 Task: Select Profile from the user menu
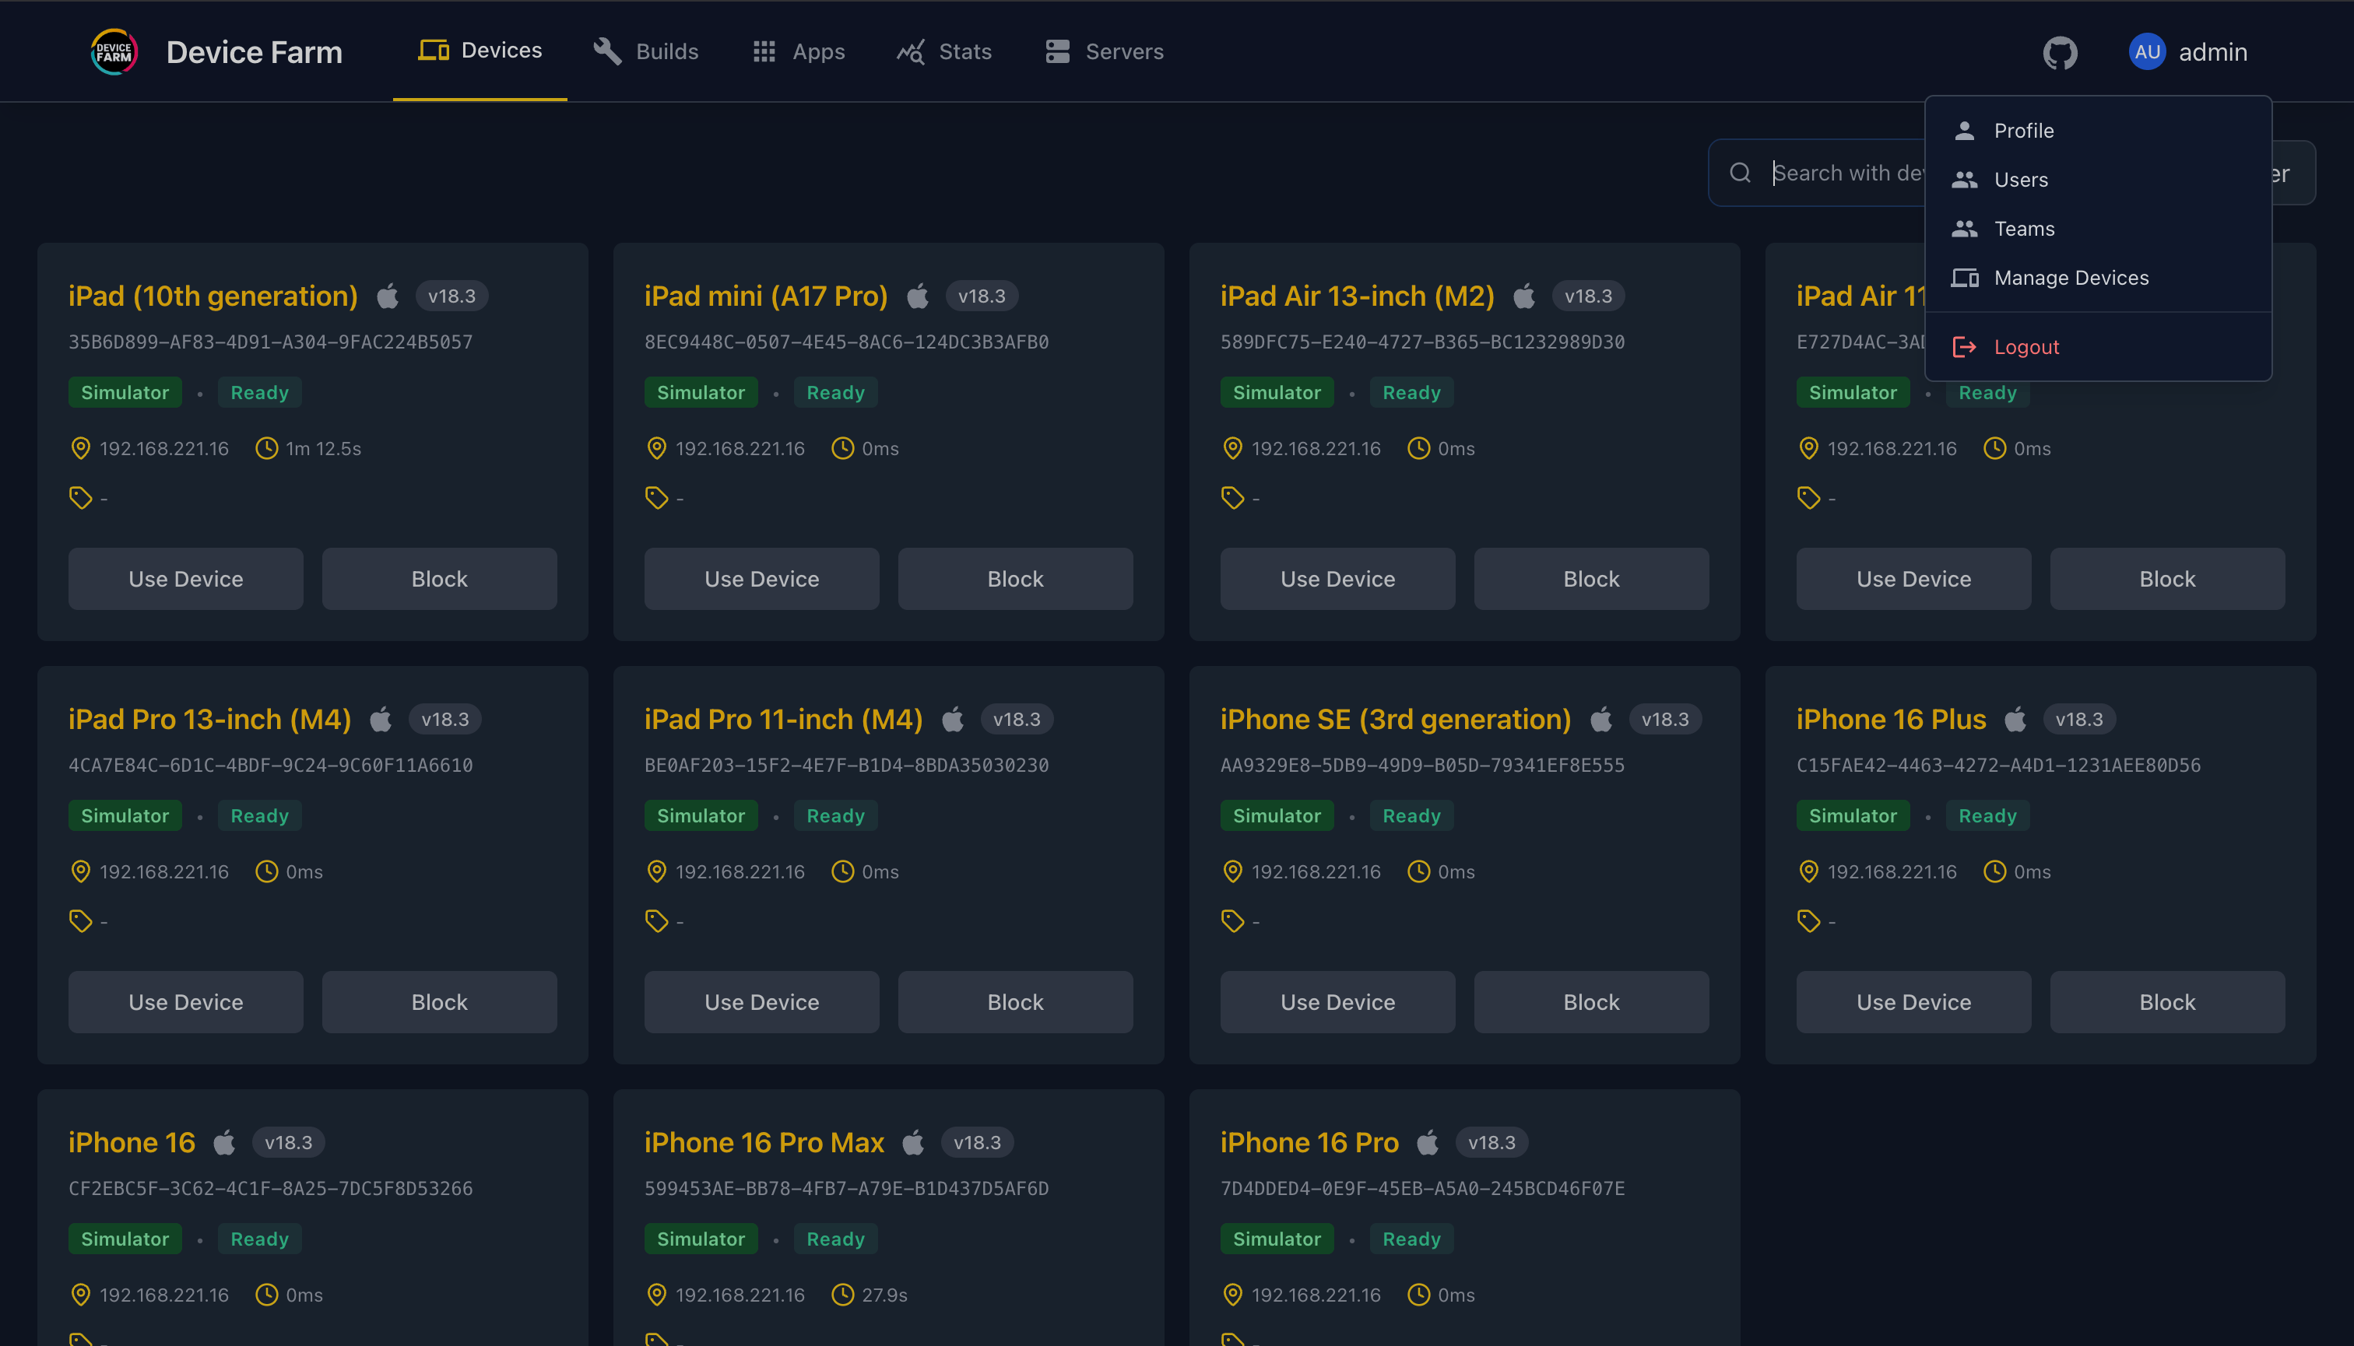coord(2023,131)
